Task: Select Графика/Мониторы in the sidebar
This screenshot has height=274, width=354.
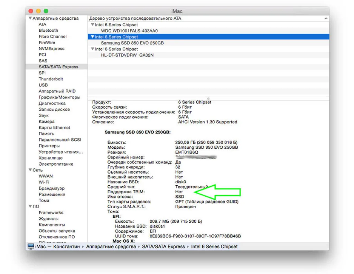Action: point(59,97)
